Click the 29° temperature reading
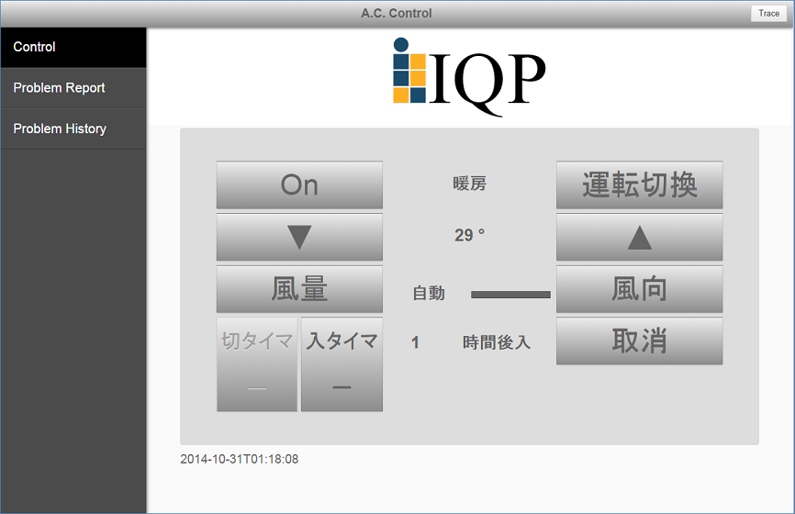This screenshot has height=514, width=795. [x=469, y=236]
